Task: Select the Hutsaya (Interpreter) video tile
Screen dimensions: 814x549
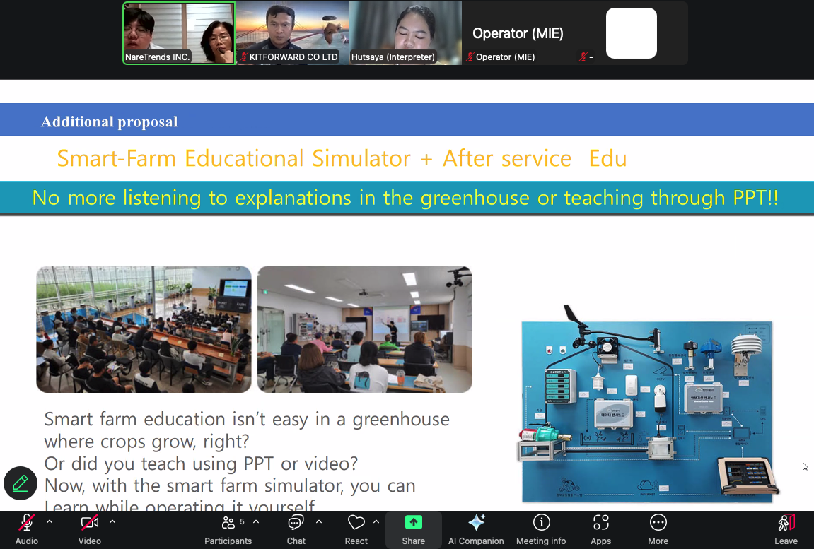Action: click(405, 33)
